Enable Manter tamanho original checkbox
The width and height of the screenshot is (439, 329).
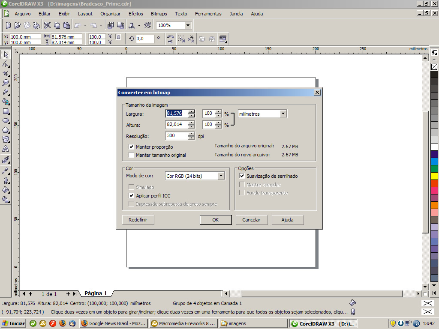pos(131,155)
